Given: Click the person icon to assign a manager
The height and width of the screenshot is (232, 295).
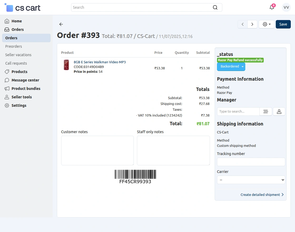Looking at the screenshot, I should [279, 111].
